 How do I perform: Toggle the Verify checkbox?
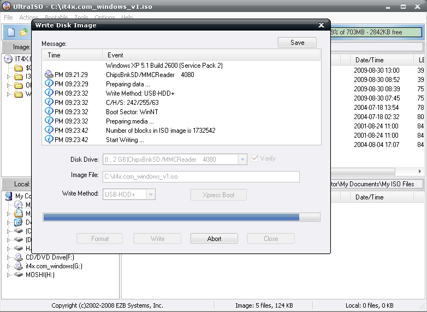click(x=254, y=158)
